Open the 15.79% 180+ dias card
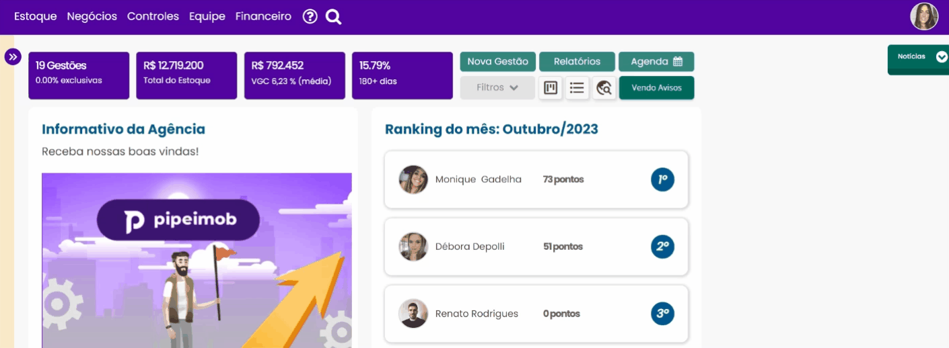Viewport: 949px width, 348px height. pyautogui.click(x=402, y=75)
